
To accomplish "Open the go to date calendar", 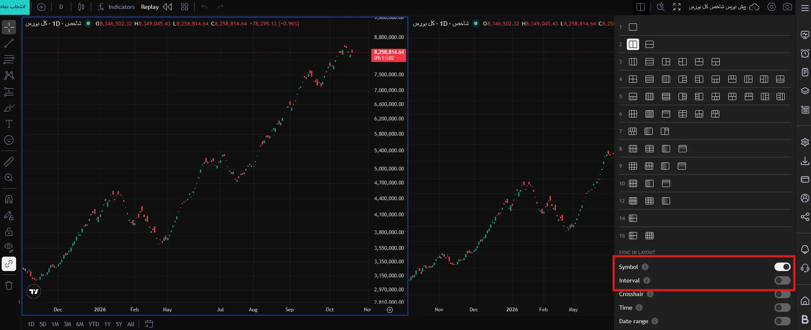I will (x=149, y=324).
